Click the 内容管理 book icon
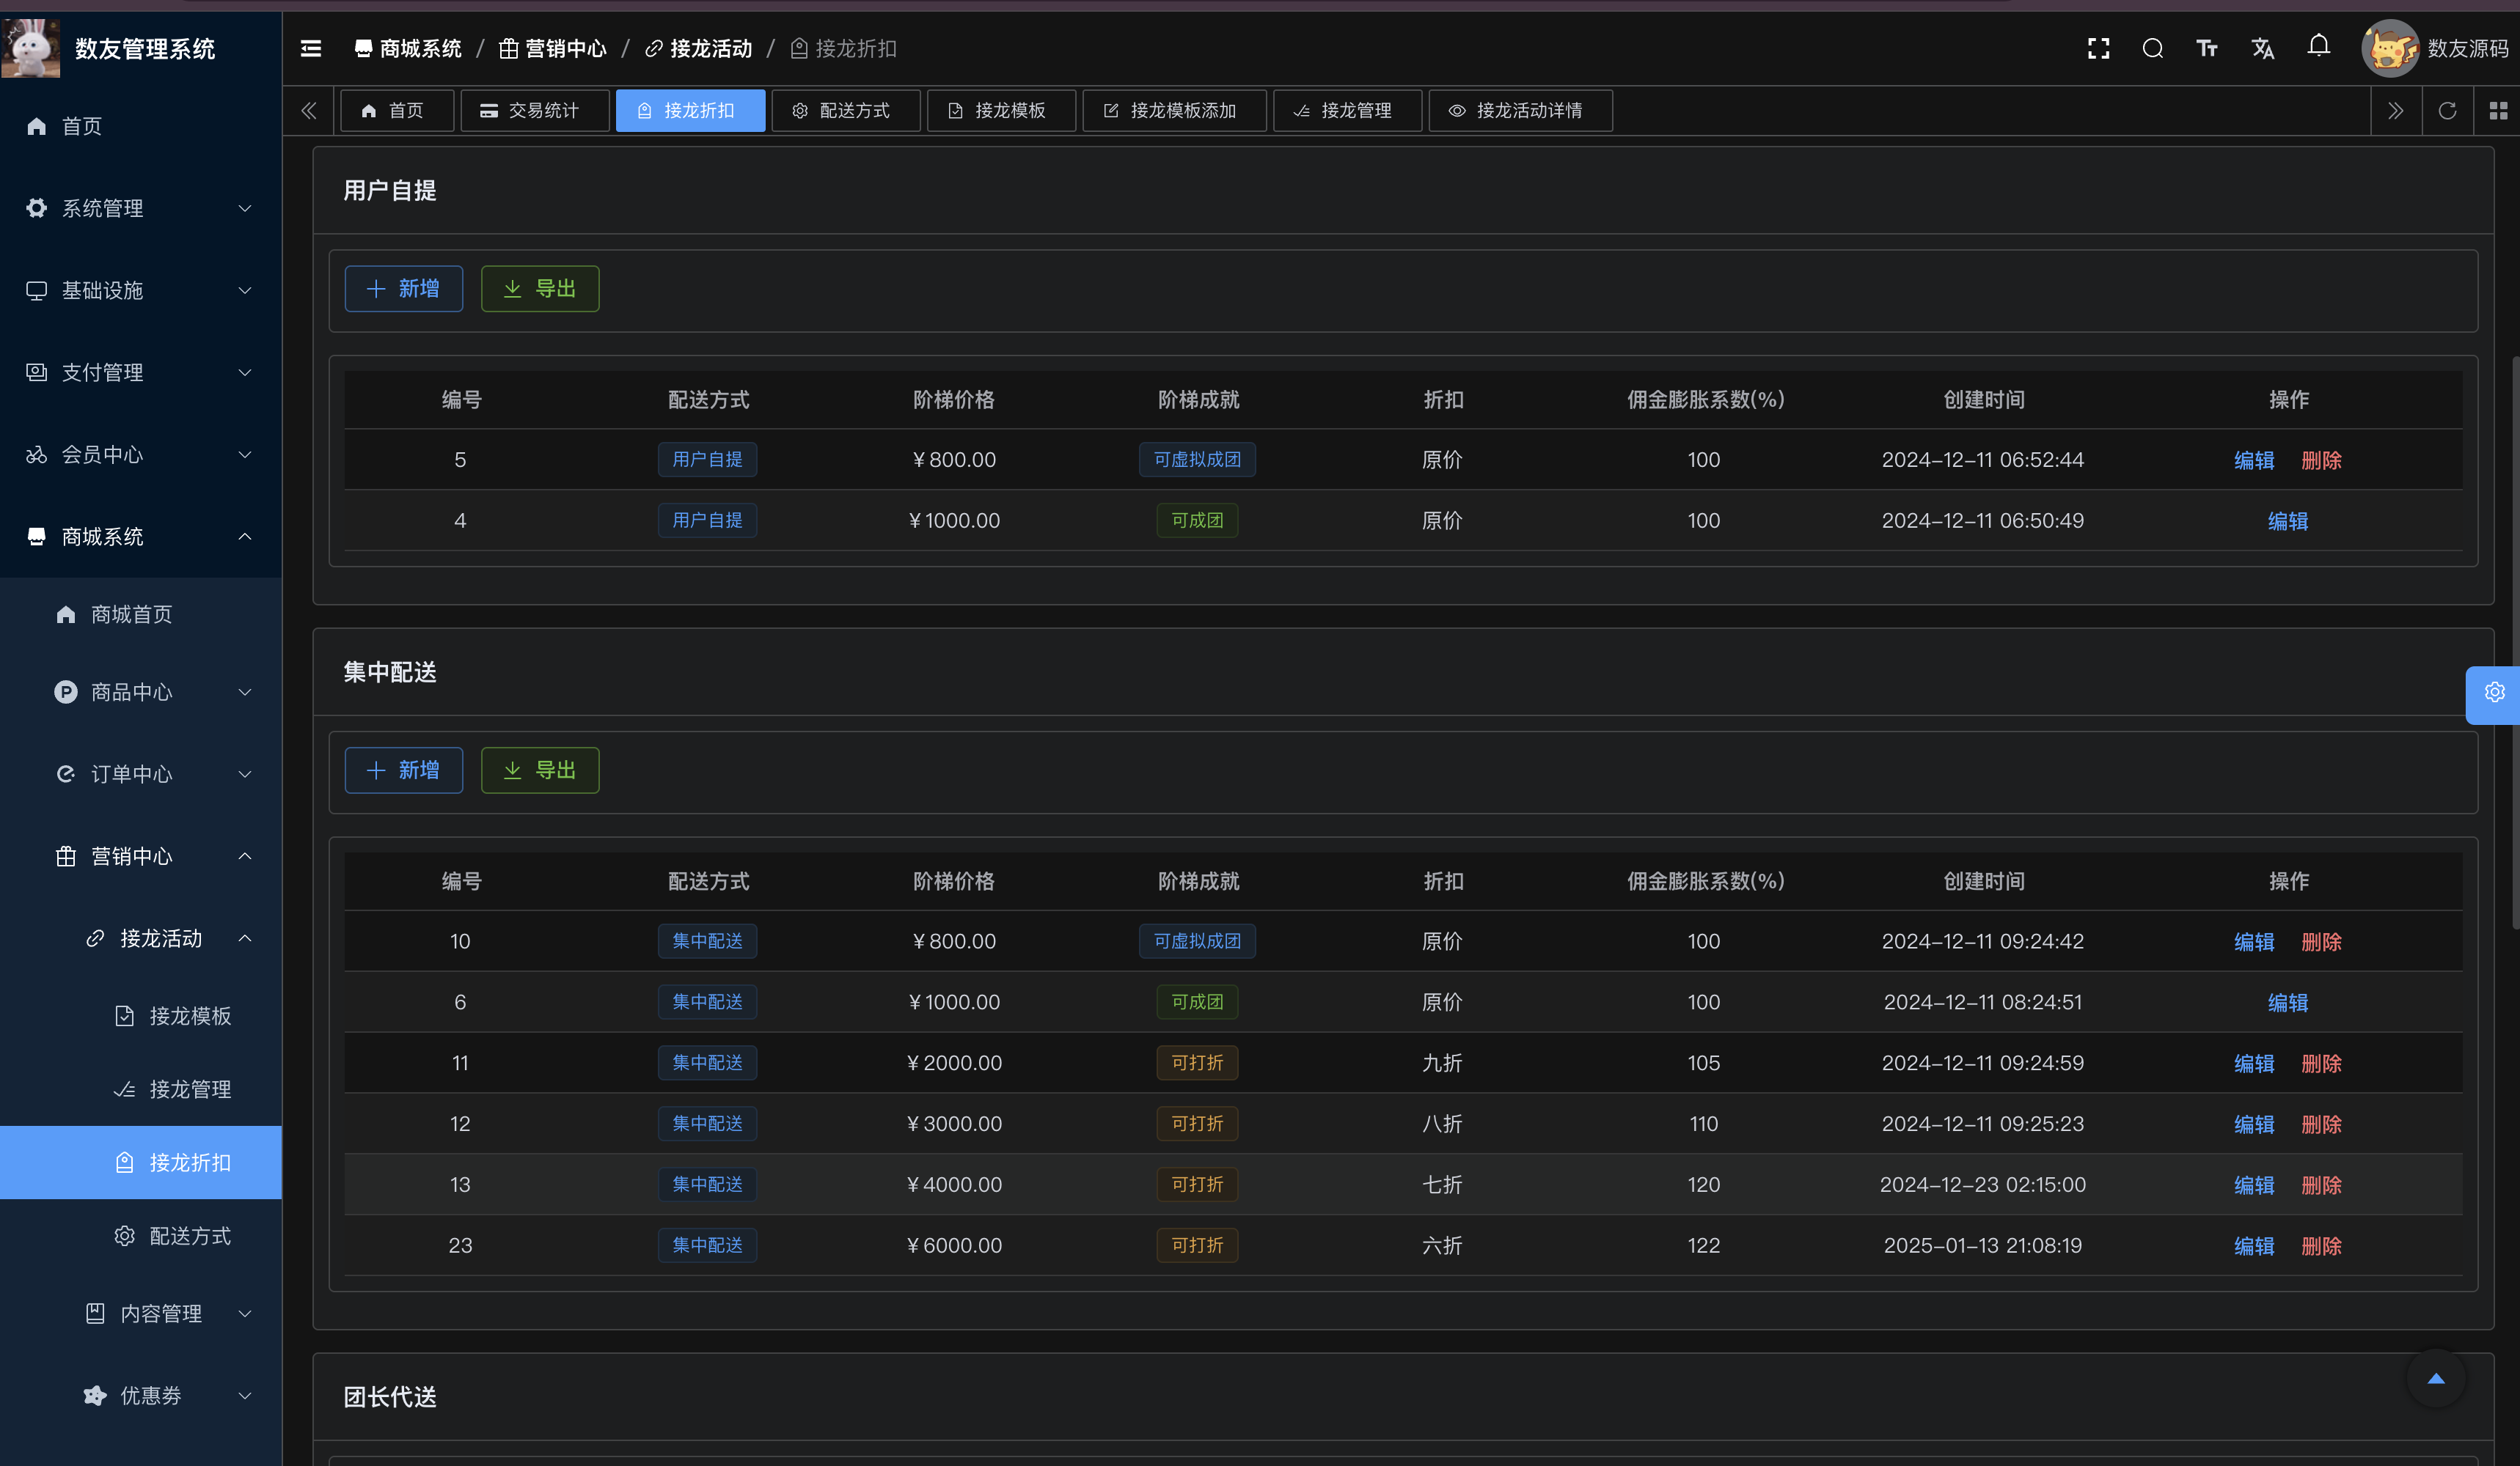2520x1466 pixels. click(x=95, y=1313)
